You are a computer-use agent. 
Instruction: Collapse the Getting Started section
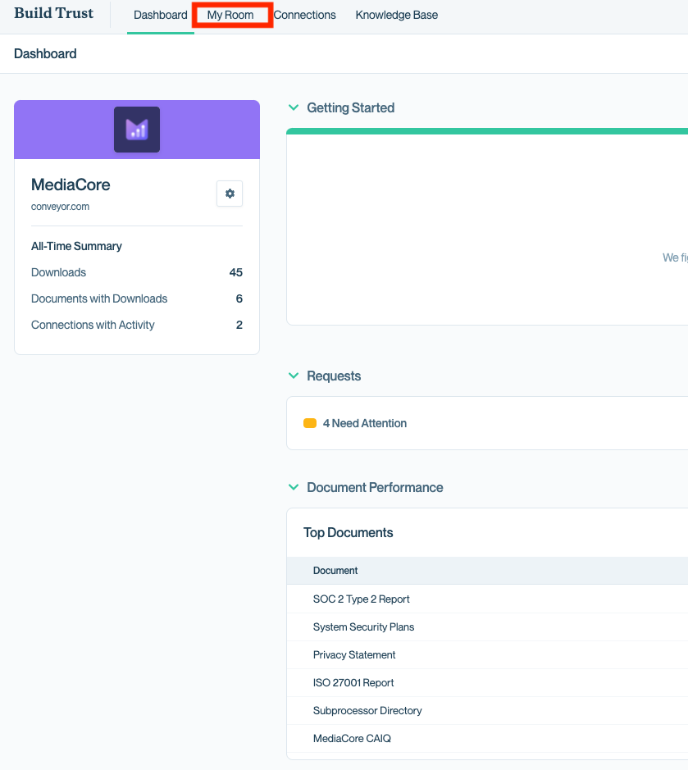point(294,107)
